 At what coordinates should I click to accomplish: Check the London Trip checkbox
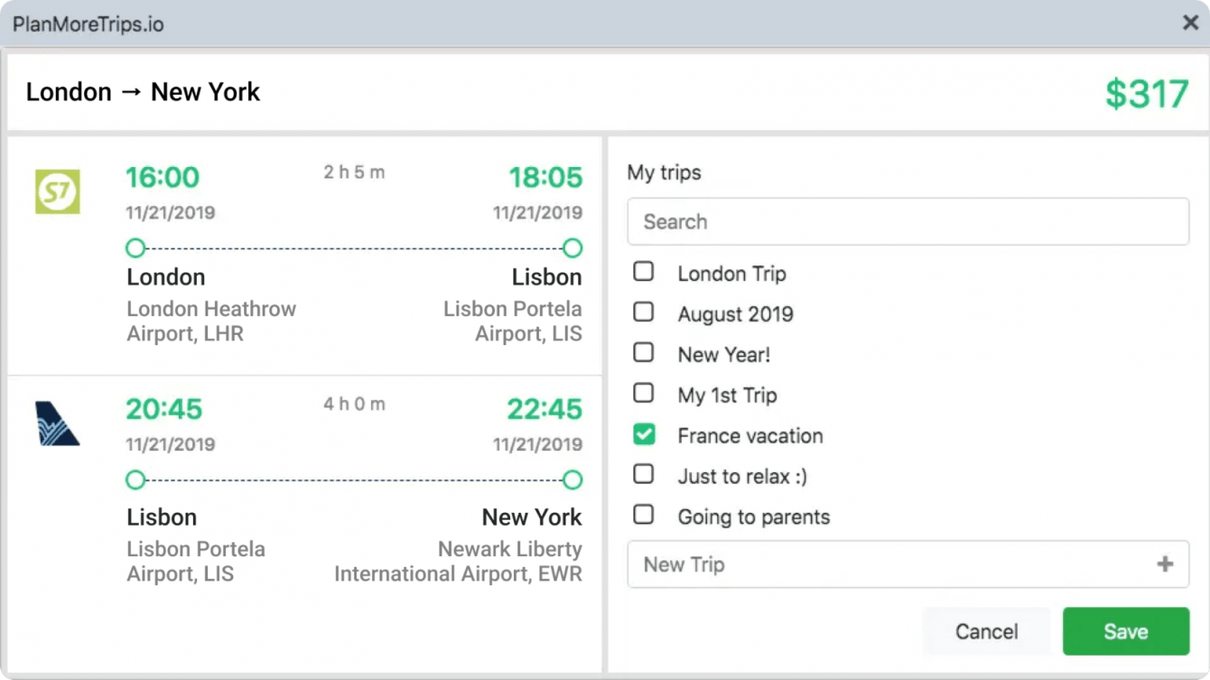(x=644, y=272)
